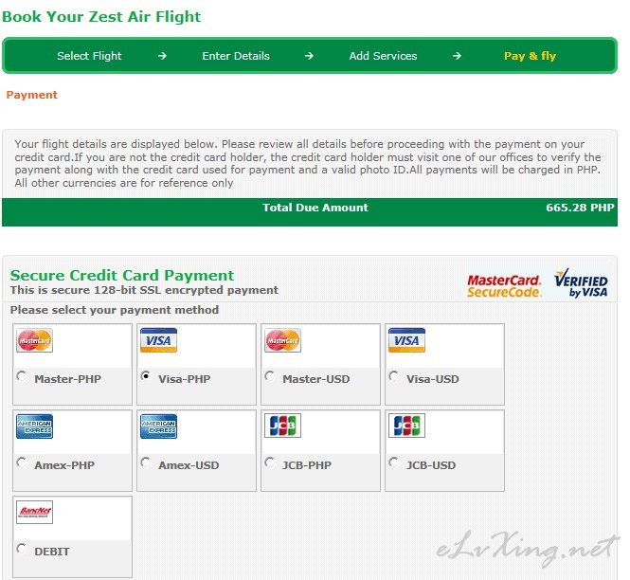Choose the DEBIT radio button
This screenshot has width=630, height=580.
coord(21,549)
